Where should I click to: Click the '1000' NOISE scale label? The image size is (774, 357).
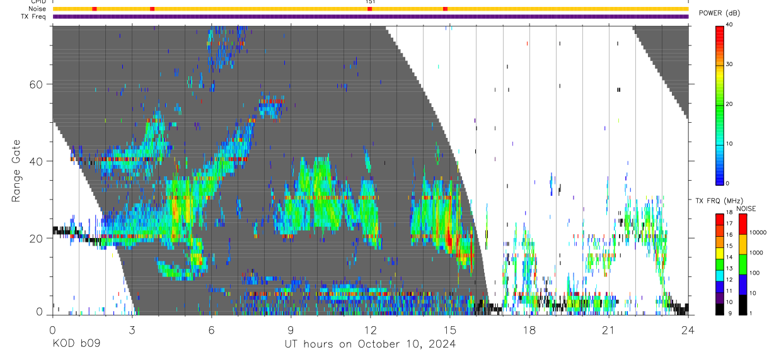pos(756,252)
